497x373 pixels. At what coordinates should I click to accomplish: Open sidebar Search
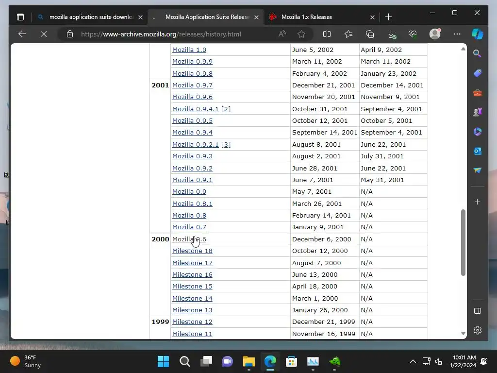(x=478, y=53)
